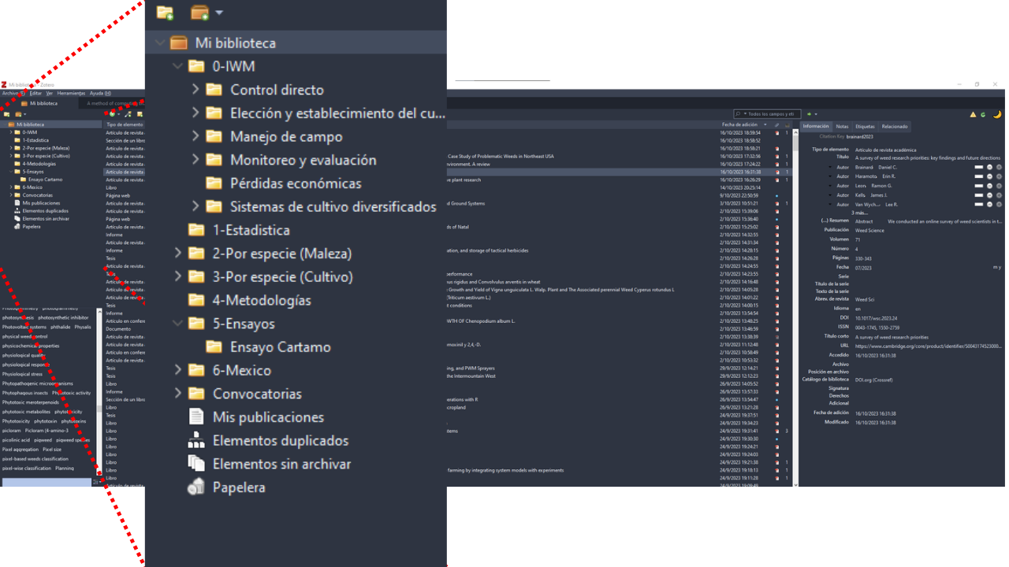Toggle name field mode for author Haramoto
Screen dimensions: 1009x567
(978, 176)
